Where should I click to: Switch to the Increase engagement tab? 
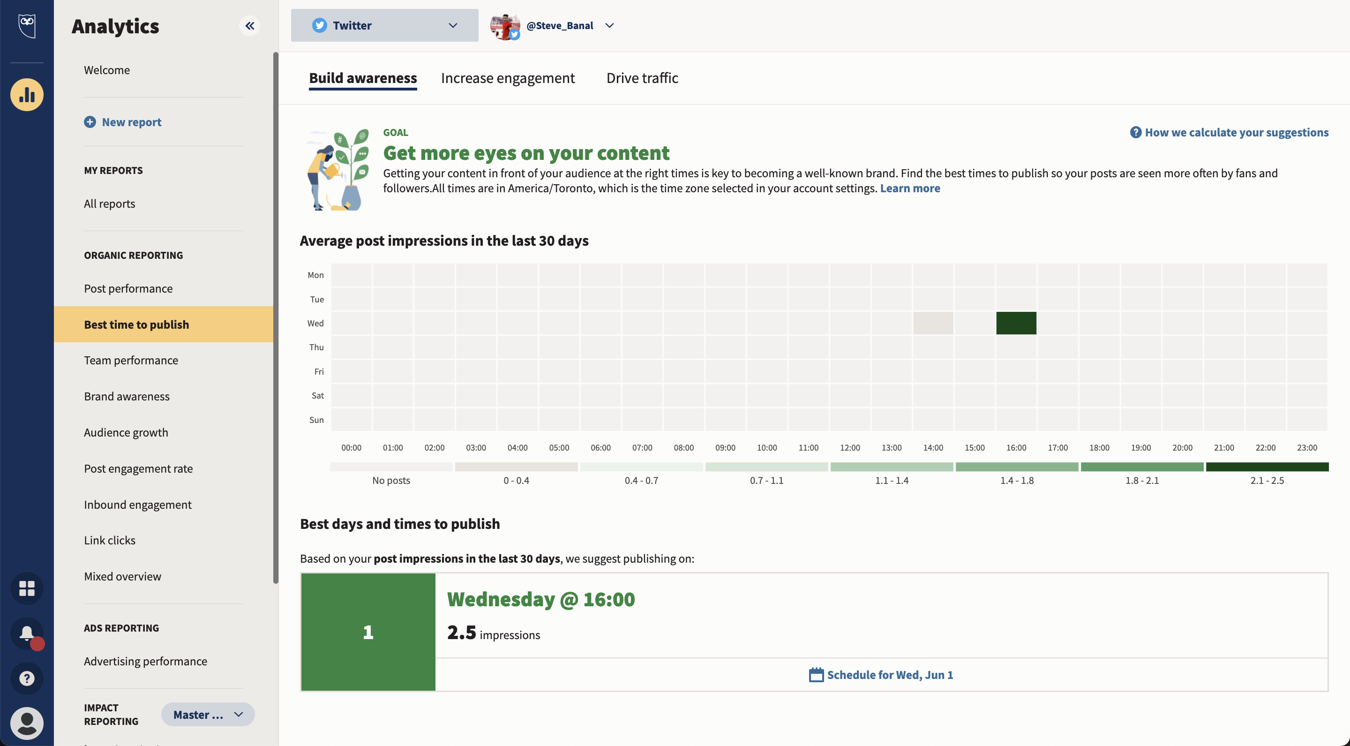(x=507, y=78)
